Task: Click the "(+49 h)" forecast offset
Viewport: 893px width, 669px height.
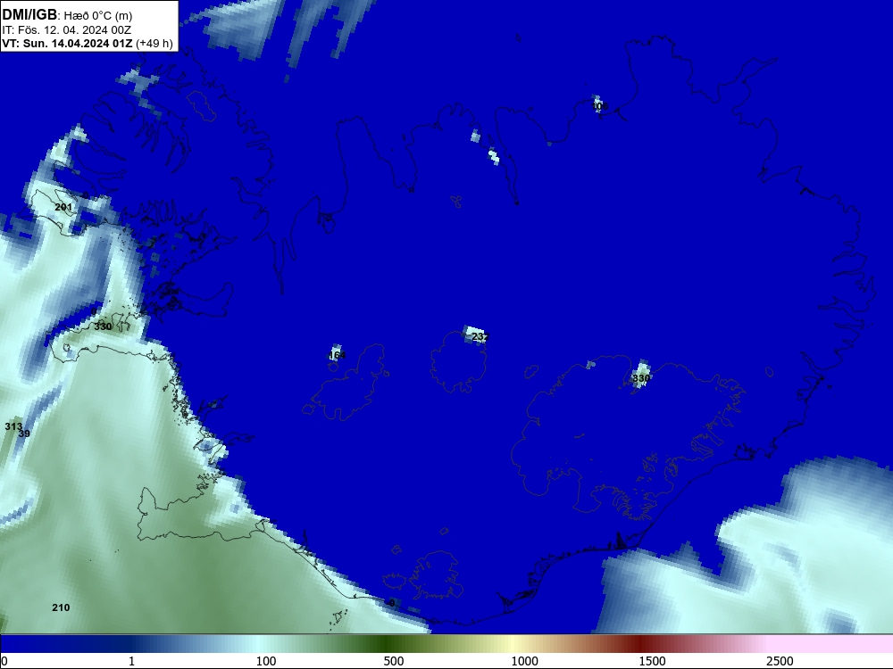Action: 154,43
